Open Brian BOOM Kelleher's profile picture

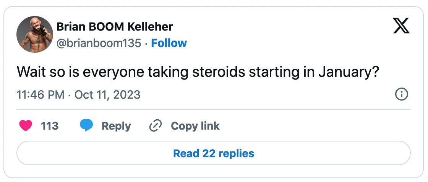pos(34,34)
